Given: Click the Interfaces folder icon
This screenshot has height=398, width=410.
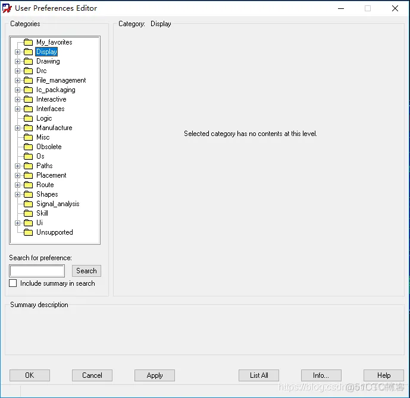Looking at the screenshot, I should point(28,109).
